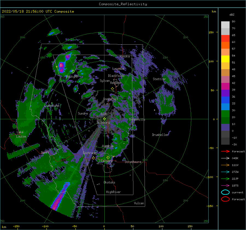This screenshot has height=230, width=246.
Task: Click the yellow diamond marker beside RockyMH
Action: tap(73, 71)
